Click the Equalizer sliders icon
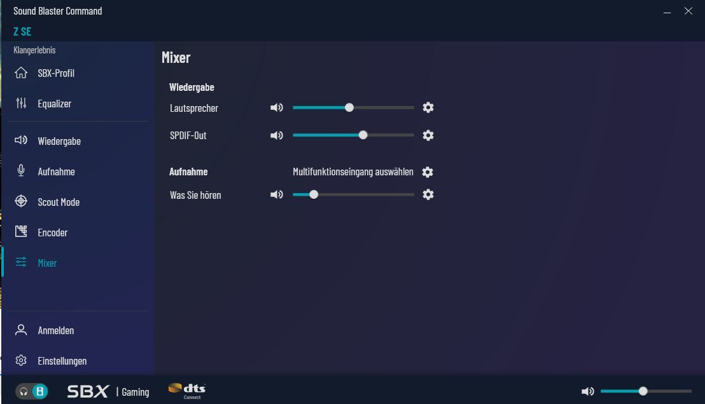 tap(21, 104)
